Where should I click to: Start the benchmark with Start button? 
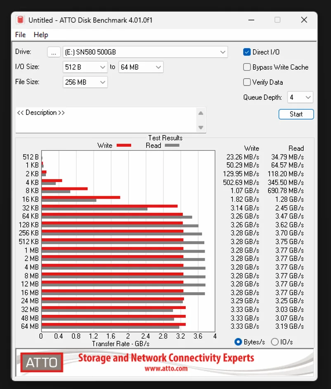pyautogui.click(x=296, y=115)
